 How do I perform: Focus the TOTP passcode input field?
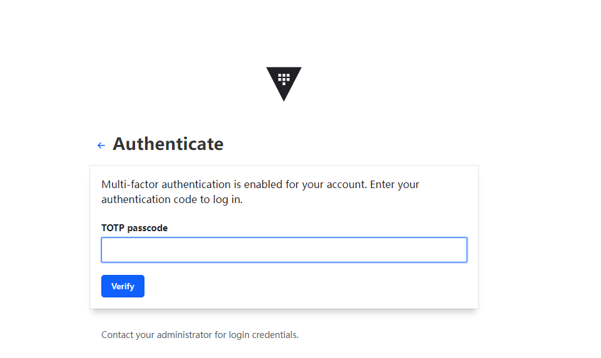pyautogui.click(x=284, y=250)
